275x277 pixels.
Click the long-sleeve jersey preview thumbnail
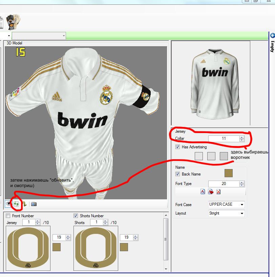tap(211, 83)
